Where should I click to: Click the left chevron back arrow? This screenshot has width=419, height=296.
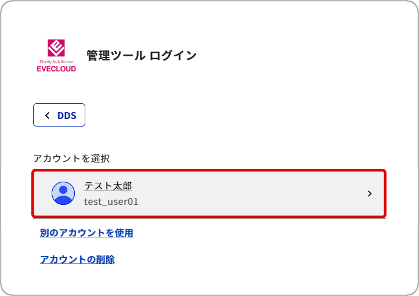pyautogui.click(x=47, y=115)
